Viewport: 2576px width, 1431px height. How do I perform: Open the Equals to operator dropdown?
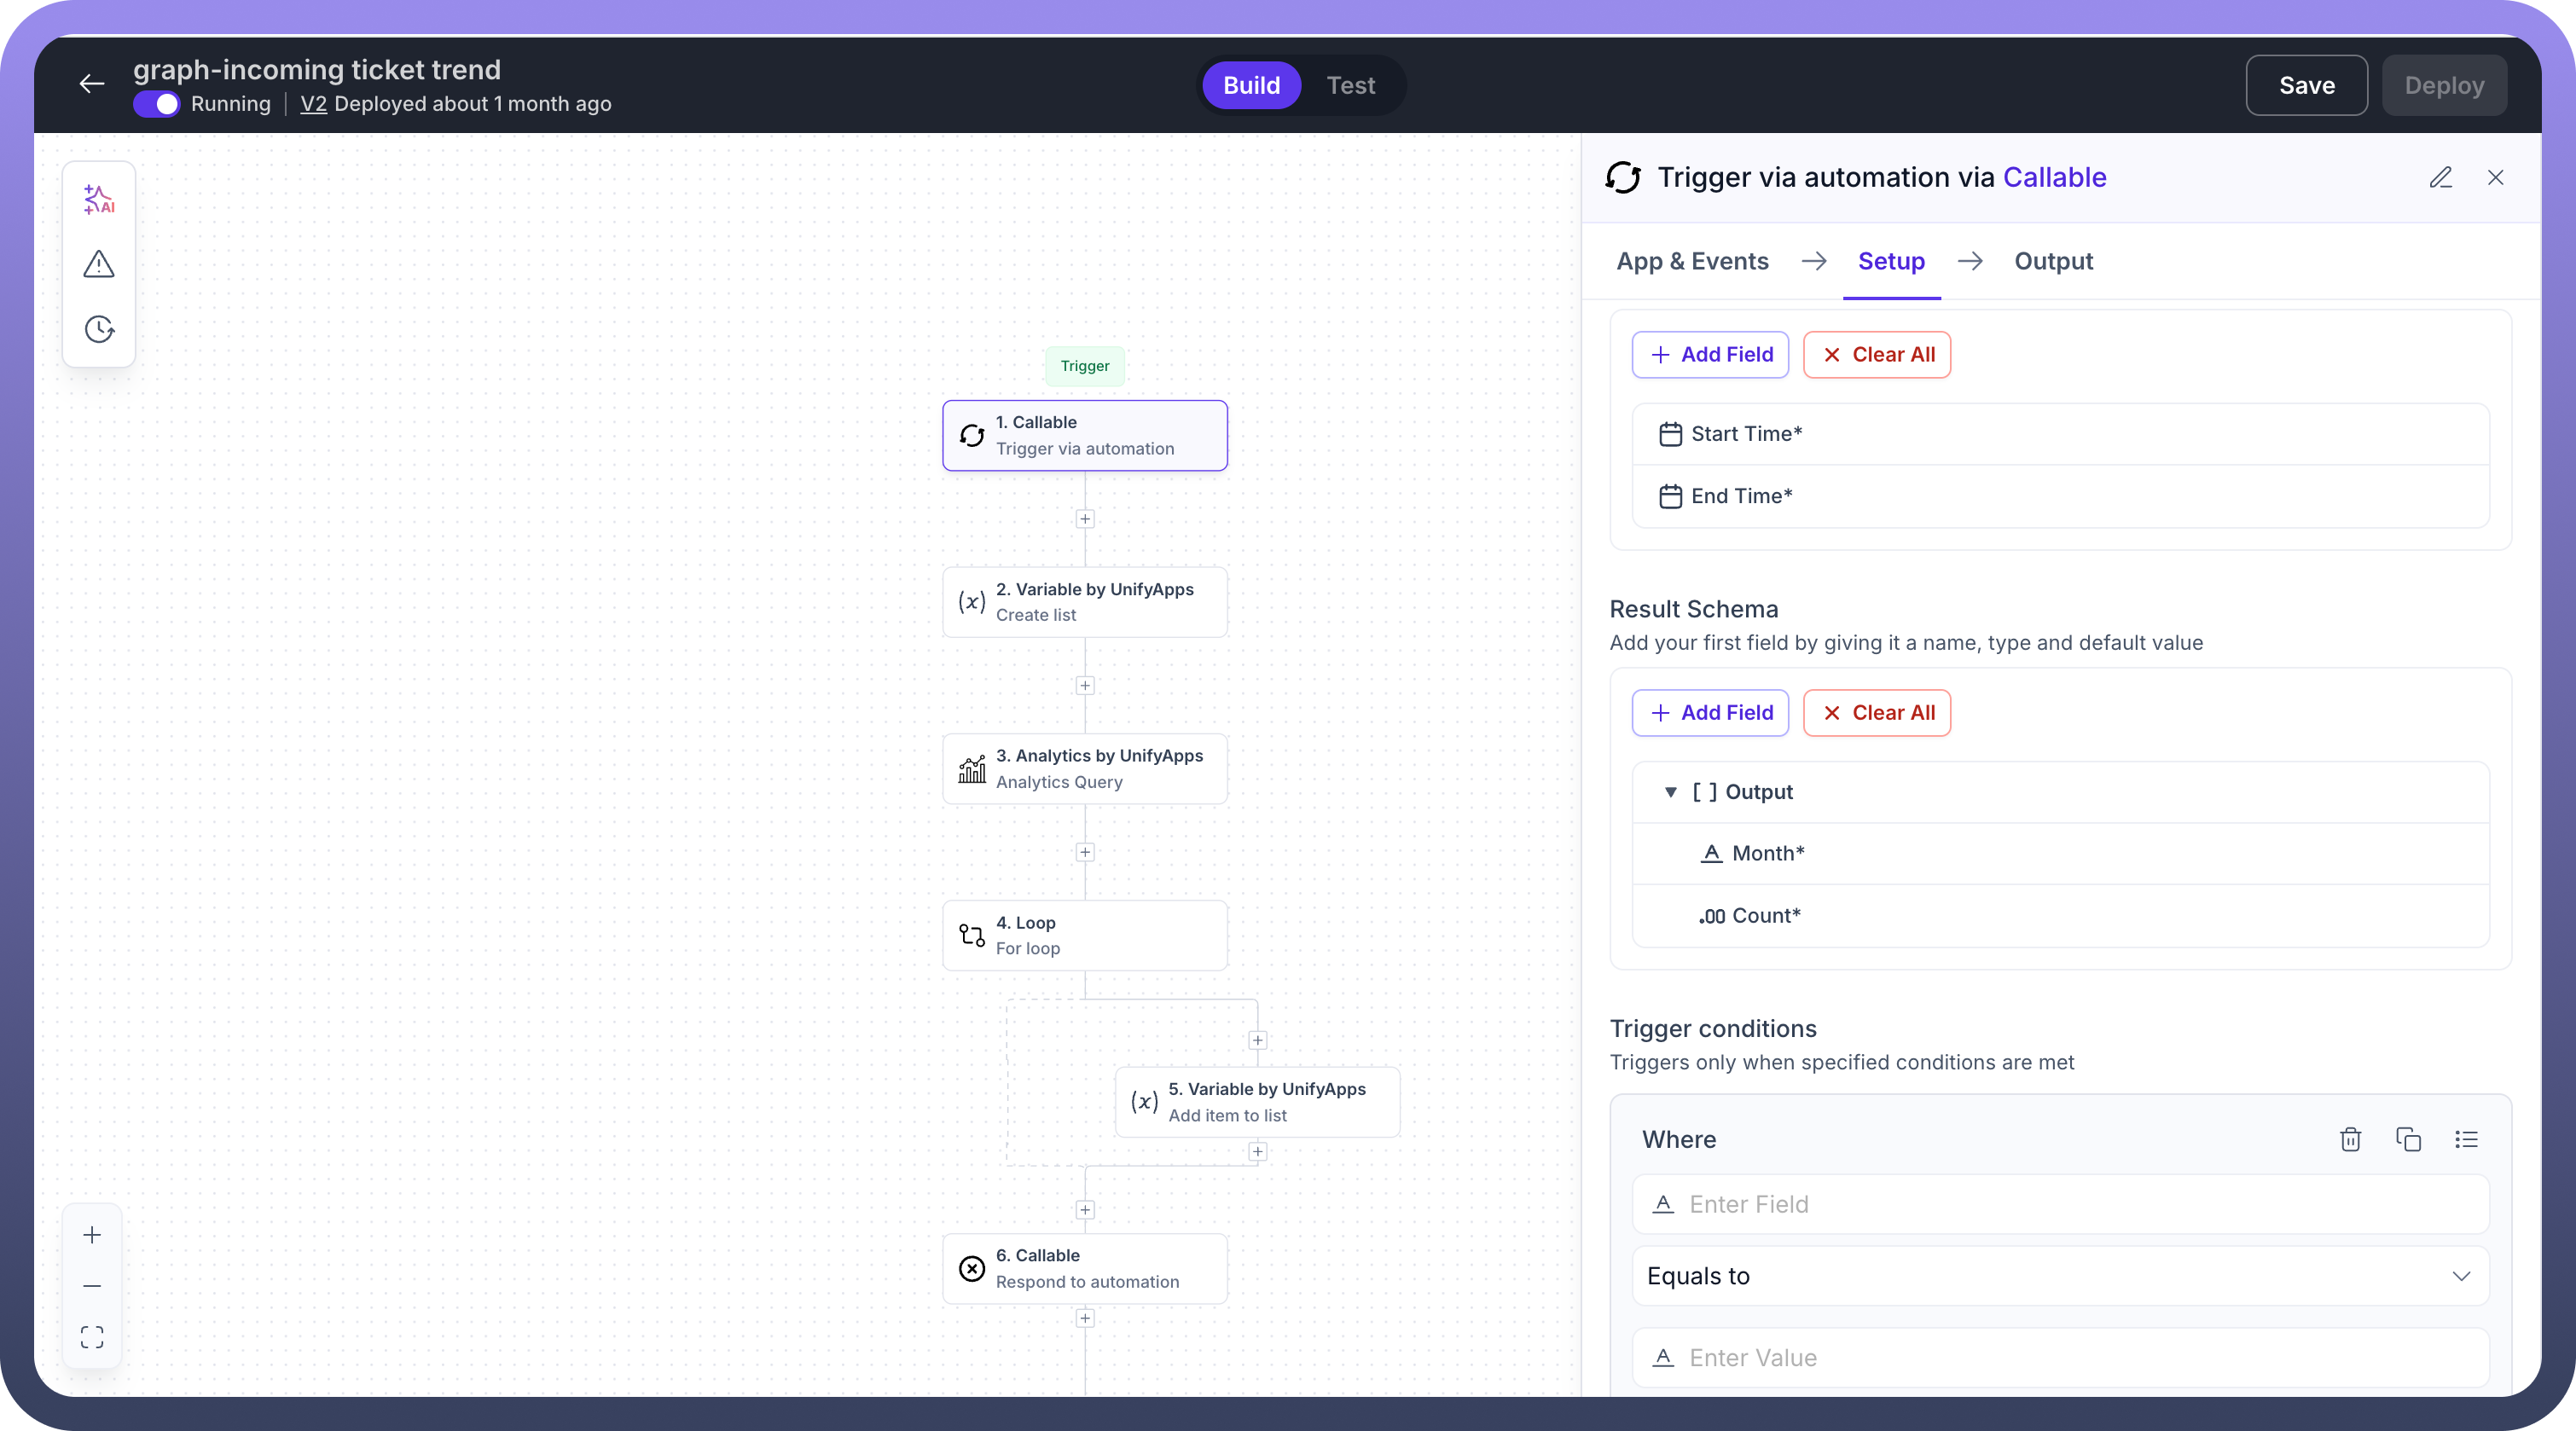point(2060,1276)
